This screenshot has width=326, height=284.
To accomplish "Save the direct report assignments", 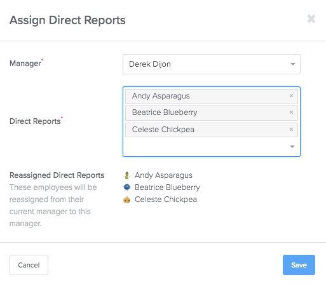I will [x=299, y=265].
